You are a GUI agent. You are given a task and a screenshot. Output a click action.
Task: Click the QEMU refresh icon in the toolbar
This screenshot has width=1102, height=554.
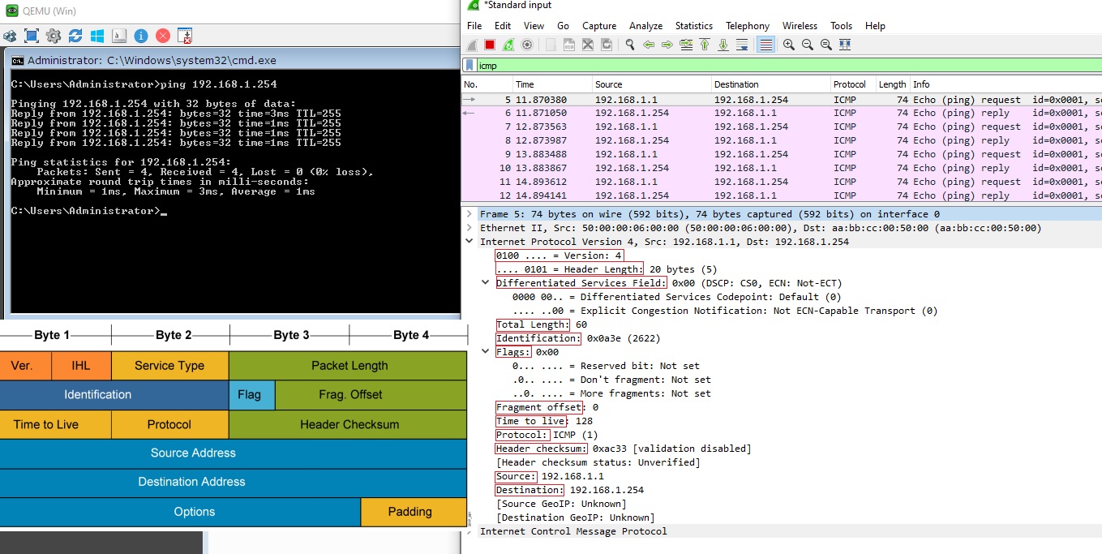76,36
